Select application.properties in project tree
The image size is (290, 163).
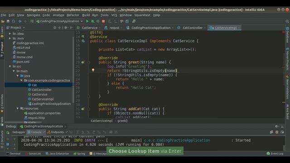point(44,113)
